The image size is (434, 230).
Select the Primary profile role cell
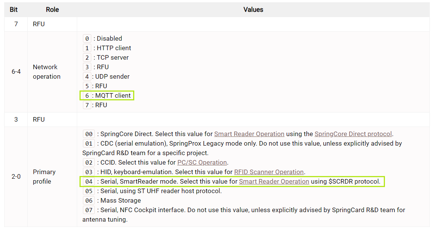(x=44, y=176)
